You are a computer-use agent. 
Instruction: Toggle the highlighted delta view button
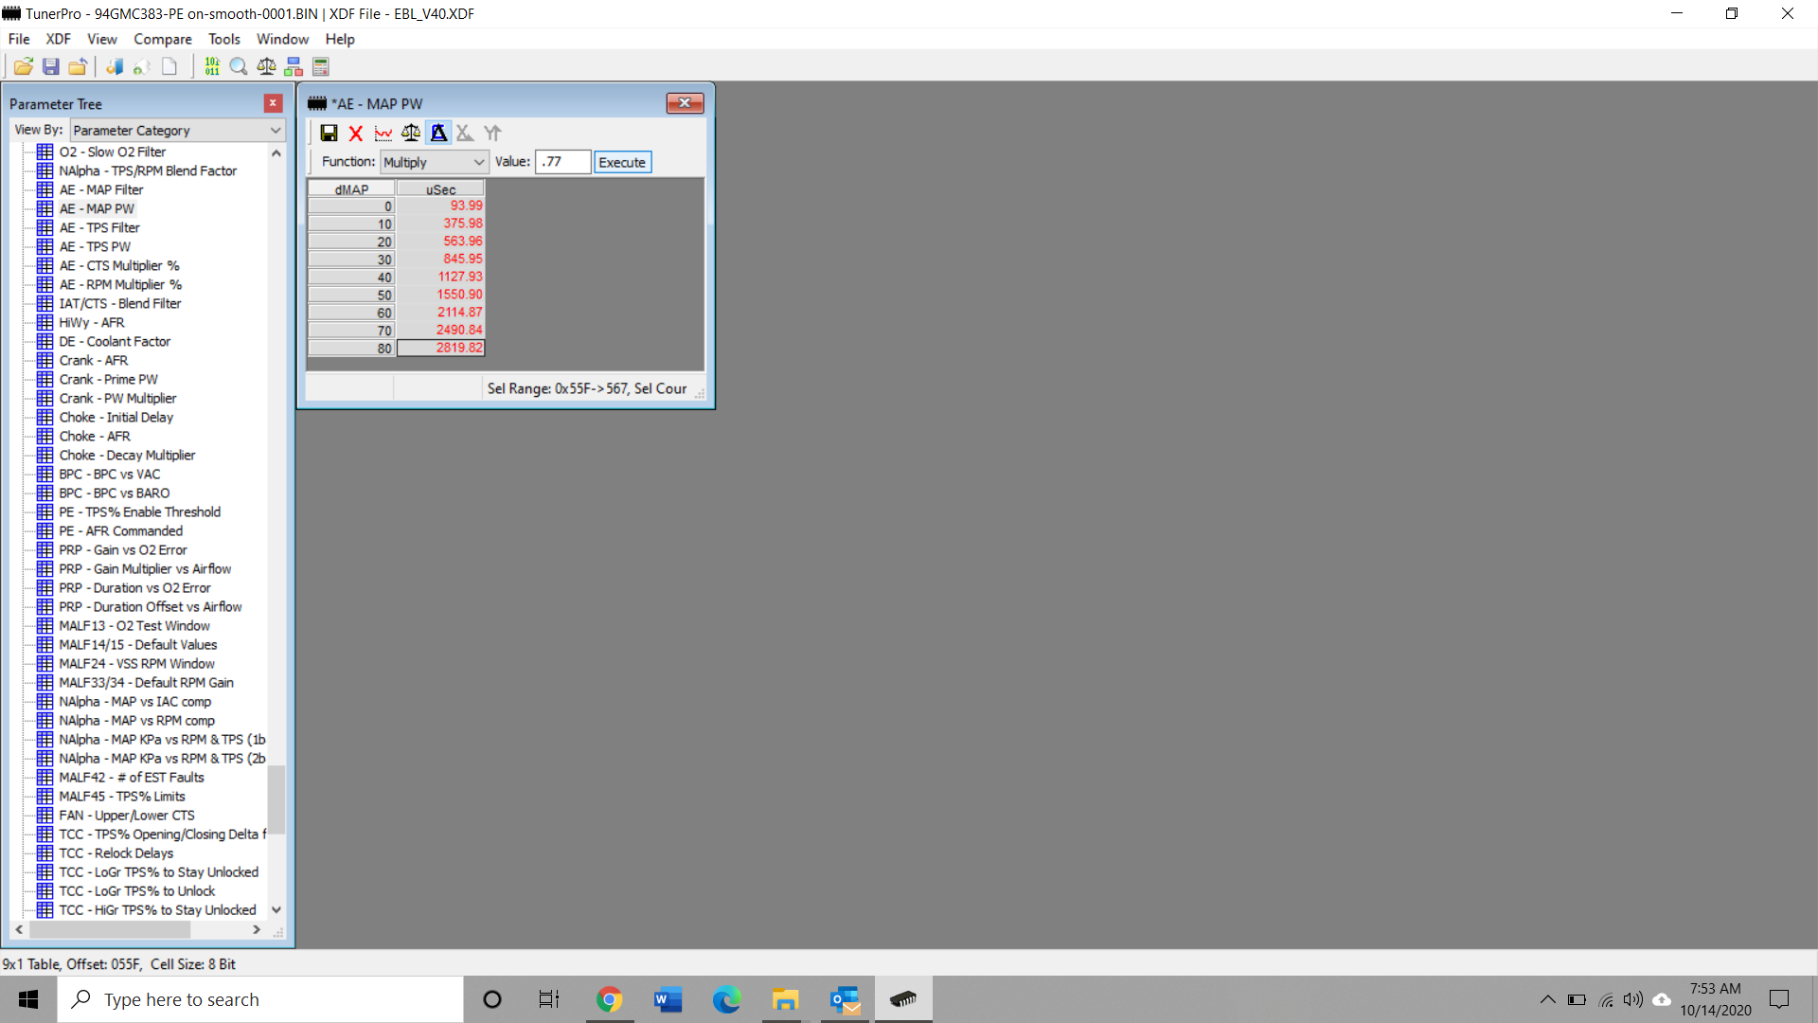(x=438, y=133)
